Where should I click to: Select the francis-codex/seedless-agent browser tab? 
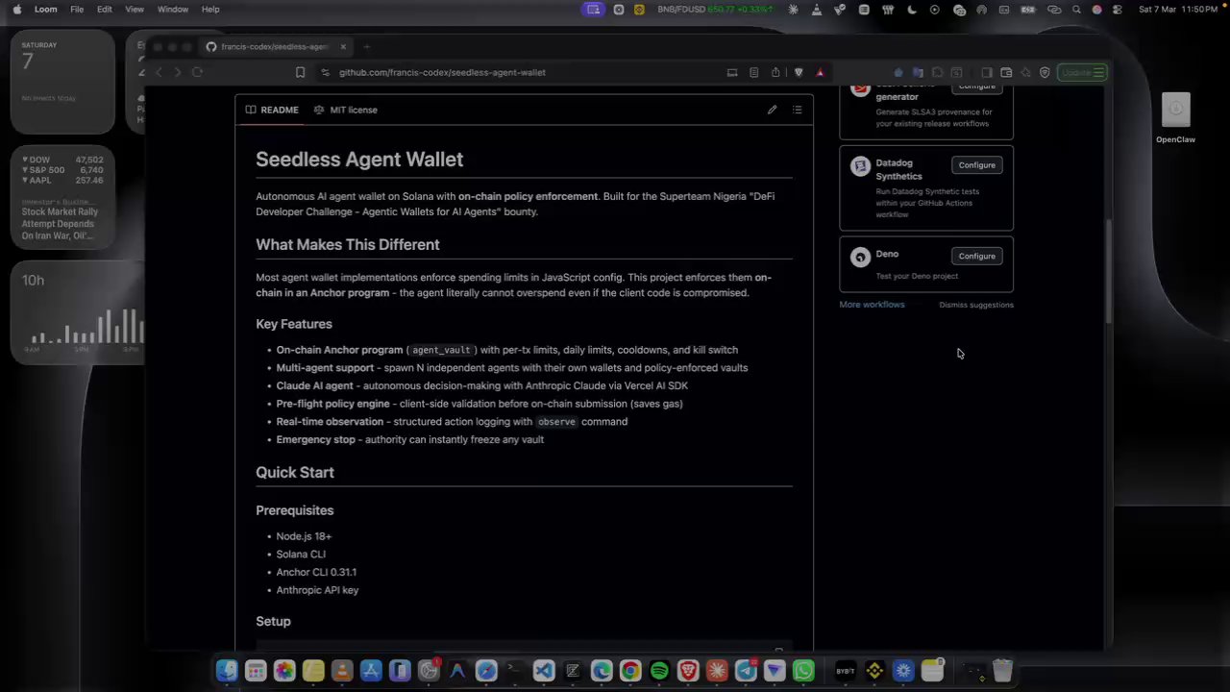pos(274,46)
